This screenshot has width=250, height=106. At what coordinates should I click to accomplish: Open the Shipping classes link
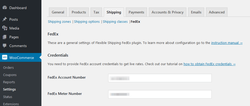(x=115, y=22)
